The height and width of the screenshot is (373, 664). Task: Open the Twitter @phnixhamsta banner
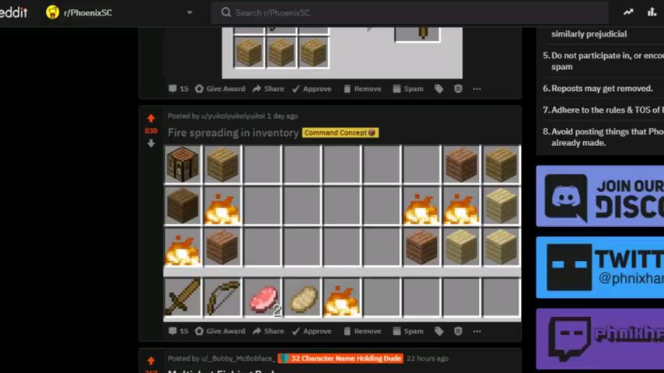coord(599,267)
